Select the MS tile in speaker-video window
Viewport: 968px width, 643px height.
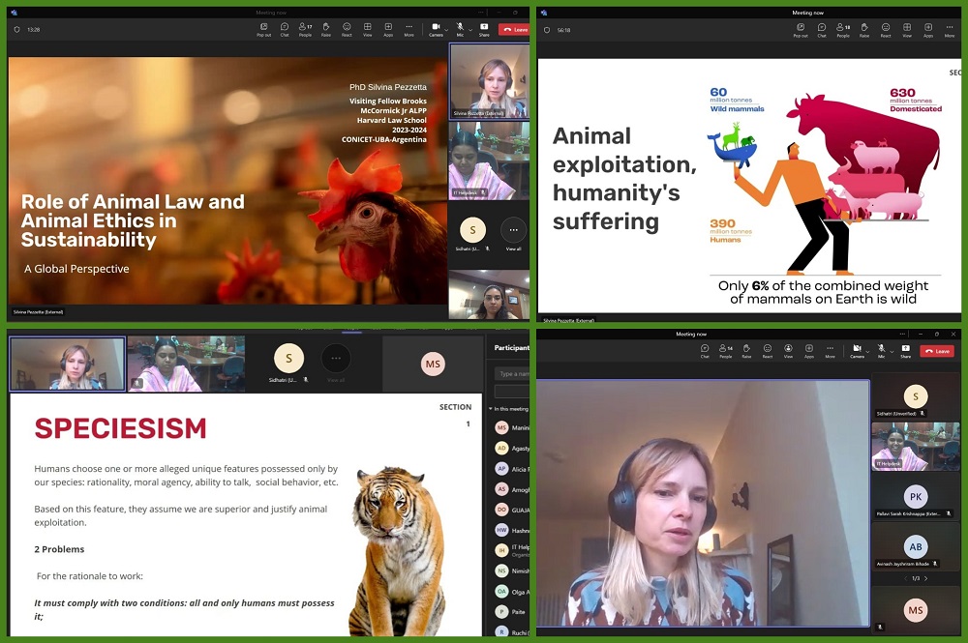[916, 610]
